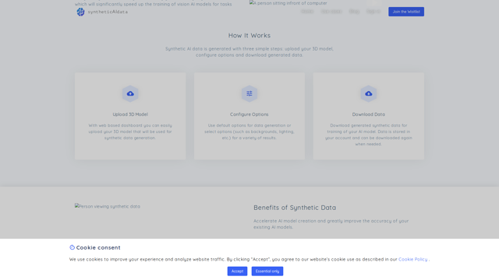Click the 'With web based dashboard' description text
Viewport: 499px width, 280px height.
pyautogui.click(x=130, y=131)
